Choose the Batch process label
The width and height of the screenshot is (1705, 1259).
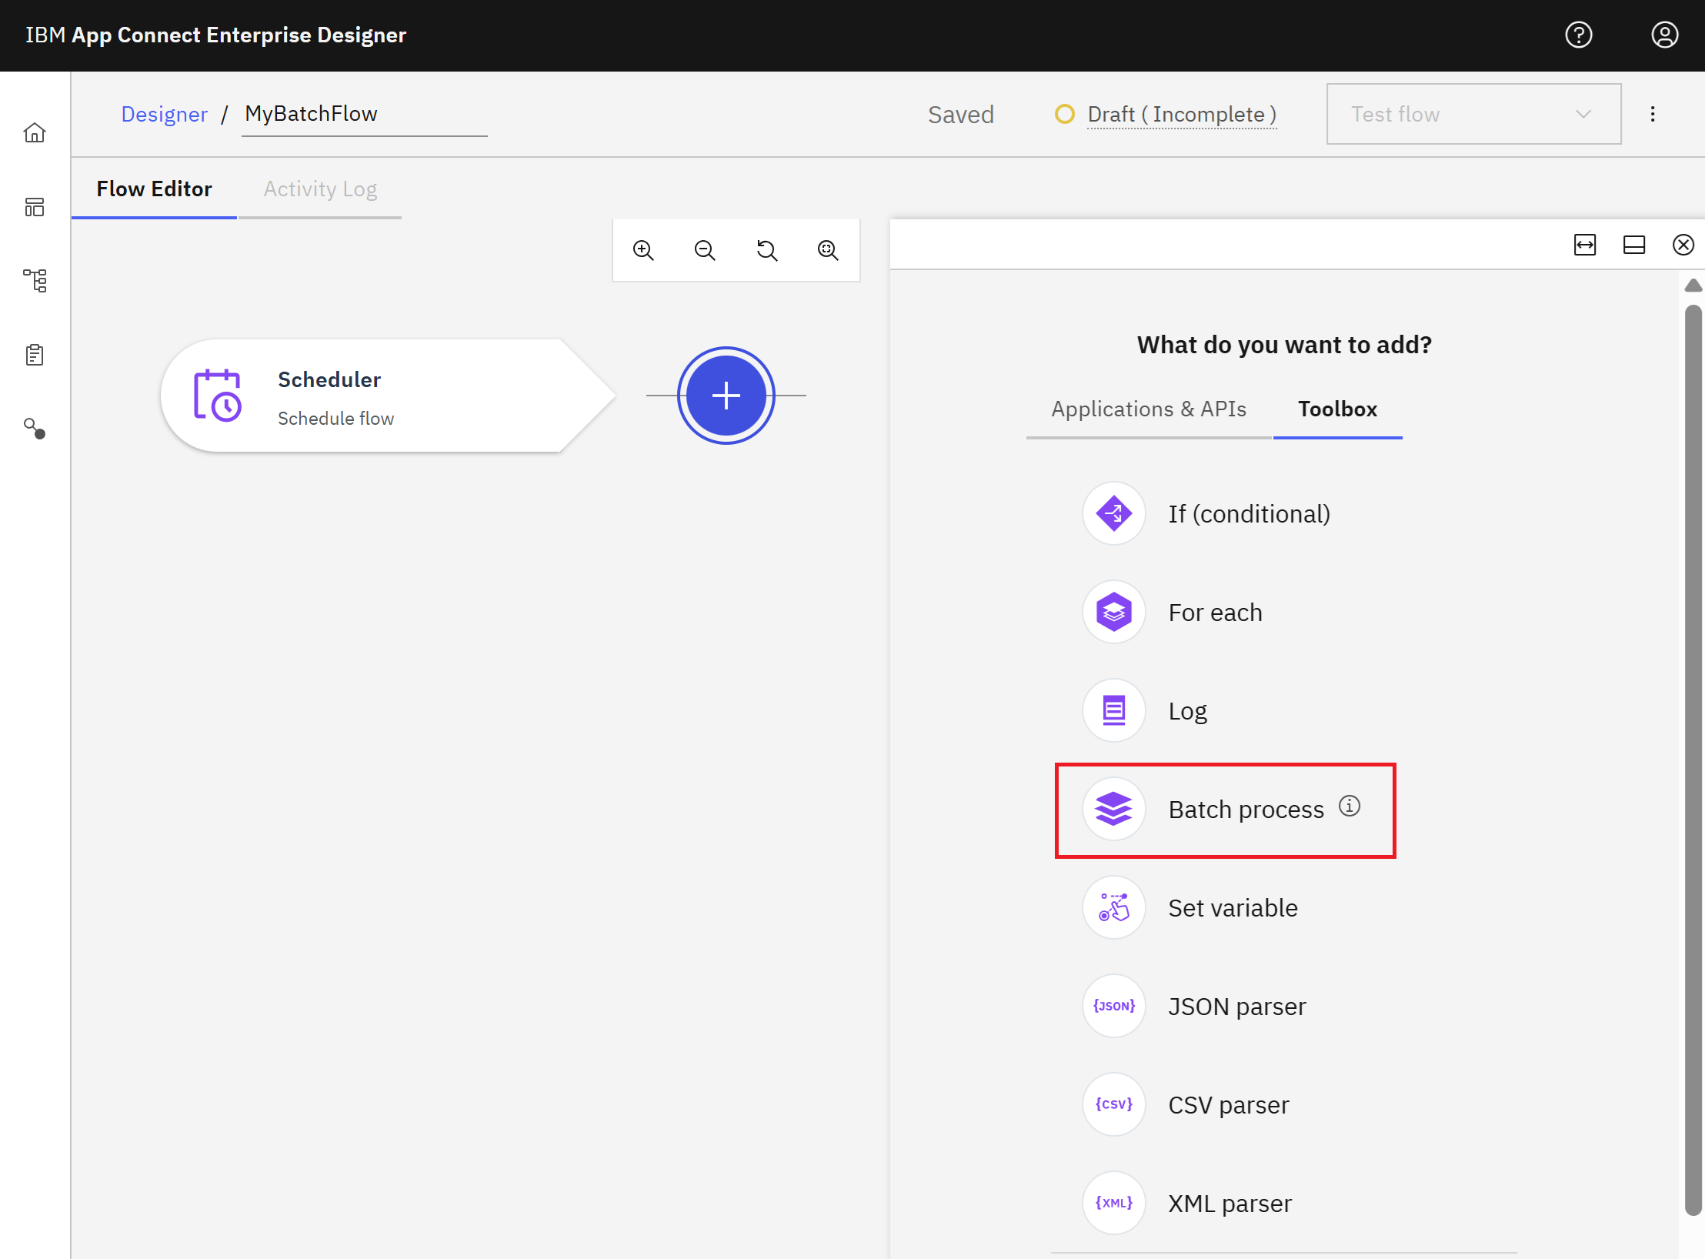[x=1246, y=809]
